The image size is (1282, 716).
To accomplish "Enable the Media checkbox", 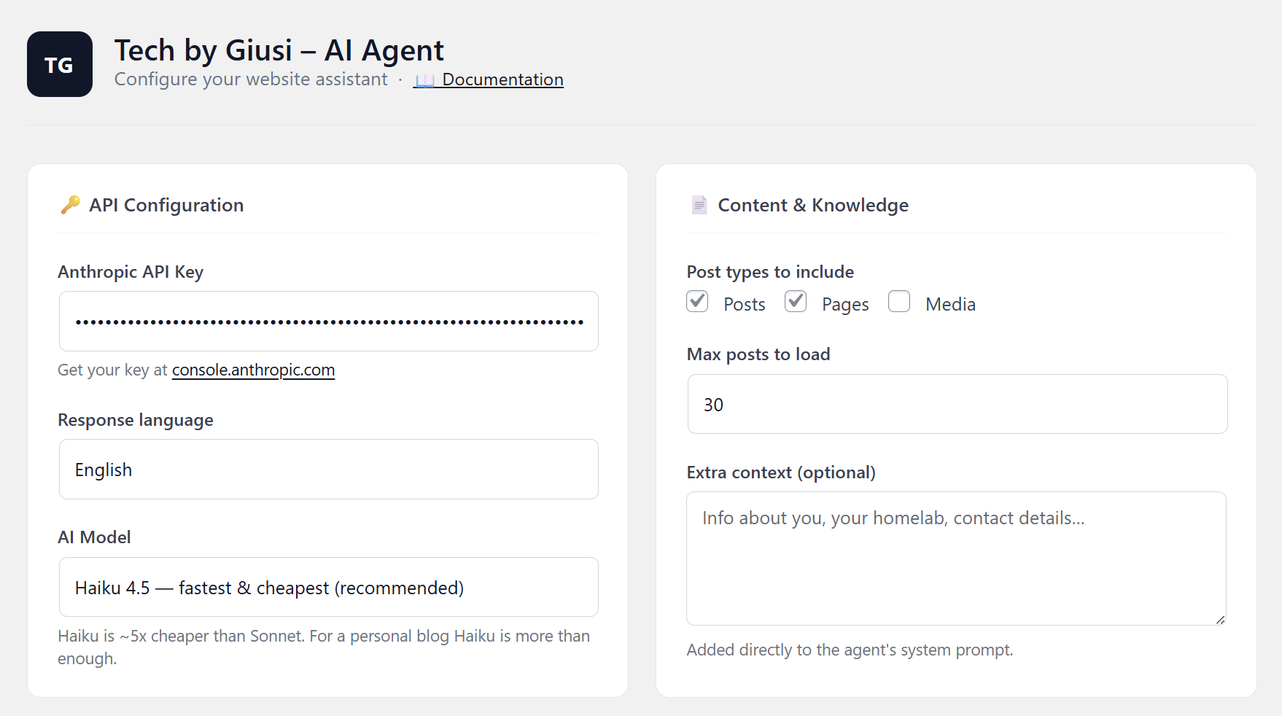I will [x=899, y=301].
